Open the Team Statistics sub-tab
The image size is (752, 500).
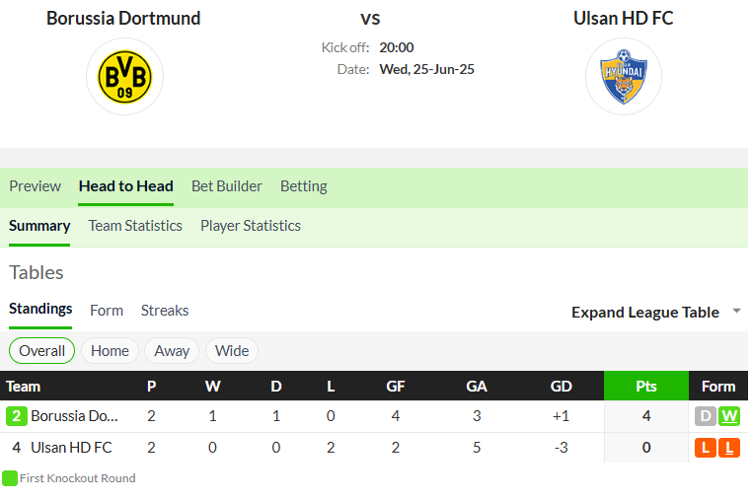135,226
